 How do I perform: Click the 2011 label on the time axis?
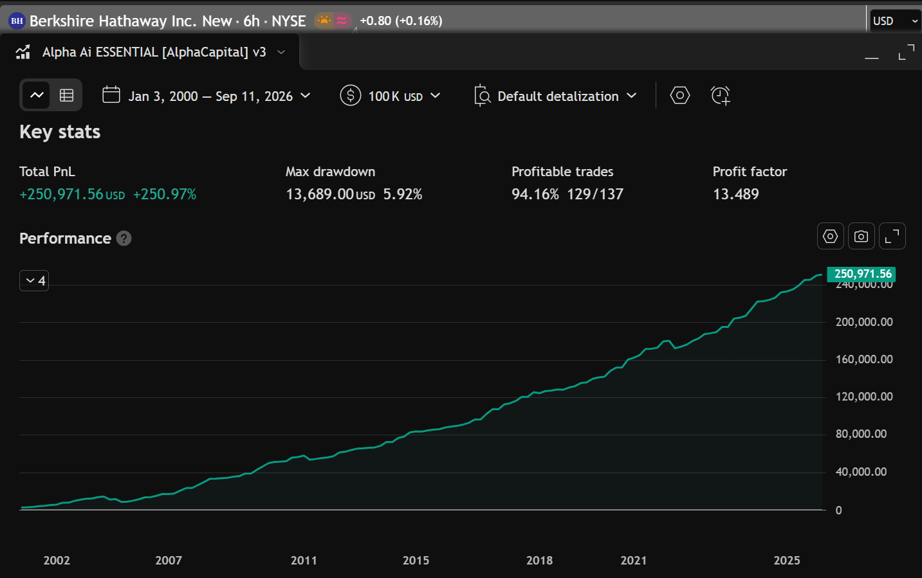[304, 561]
